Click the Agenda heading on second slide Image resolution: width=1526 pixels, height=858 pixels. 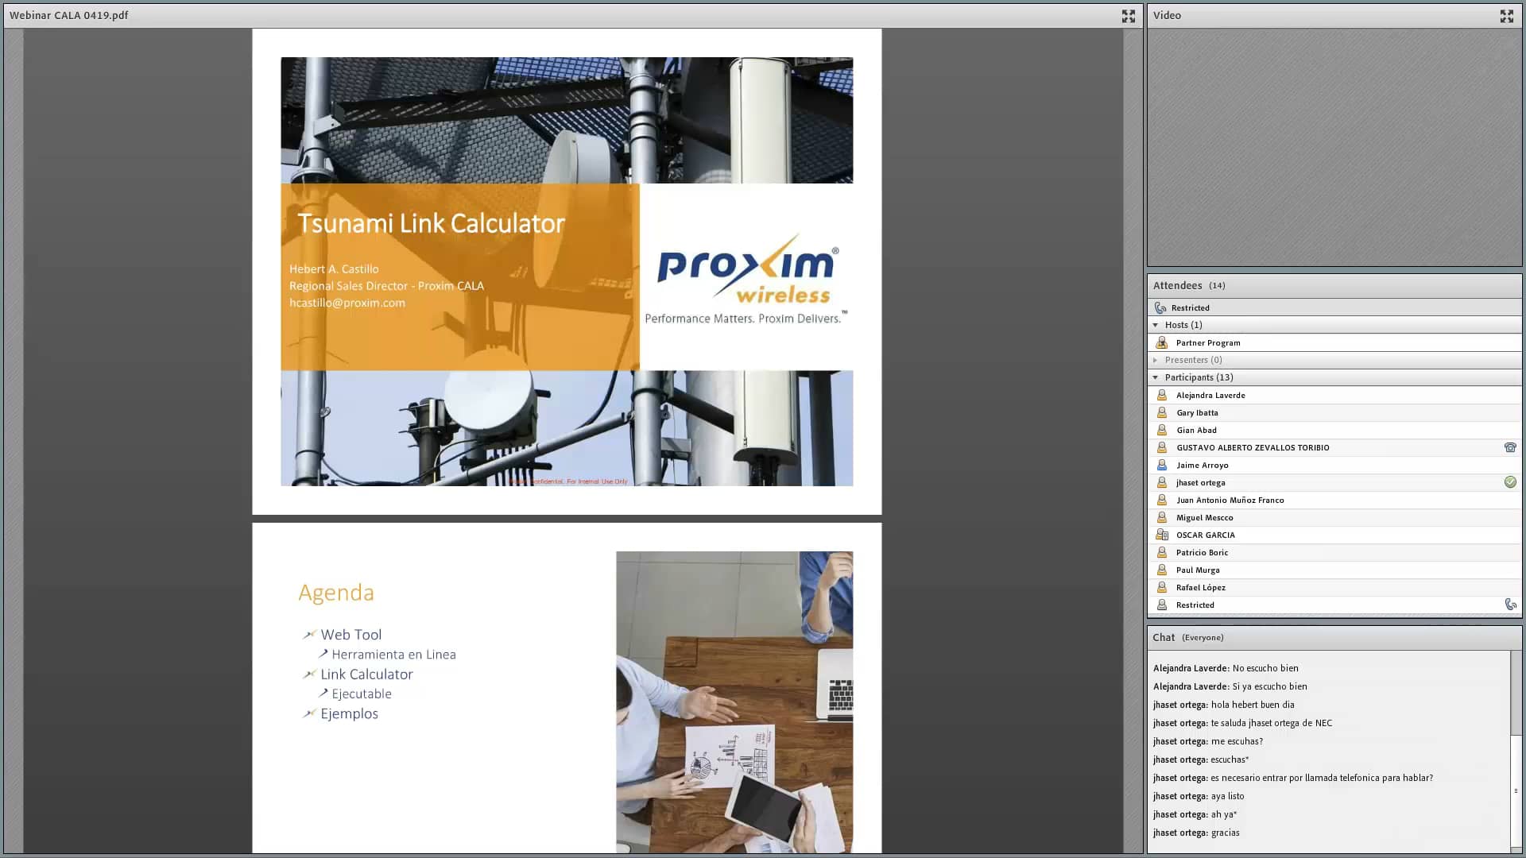tap(336, 593)
